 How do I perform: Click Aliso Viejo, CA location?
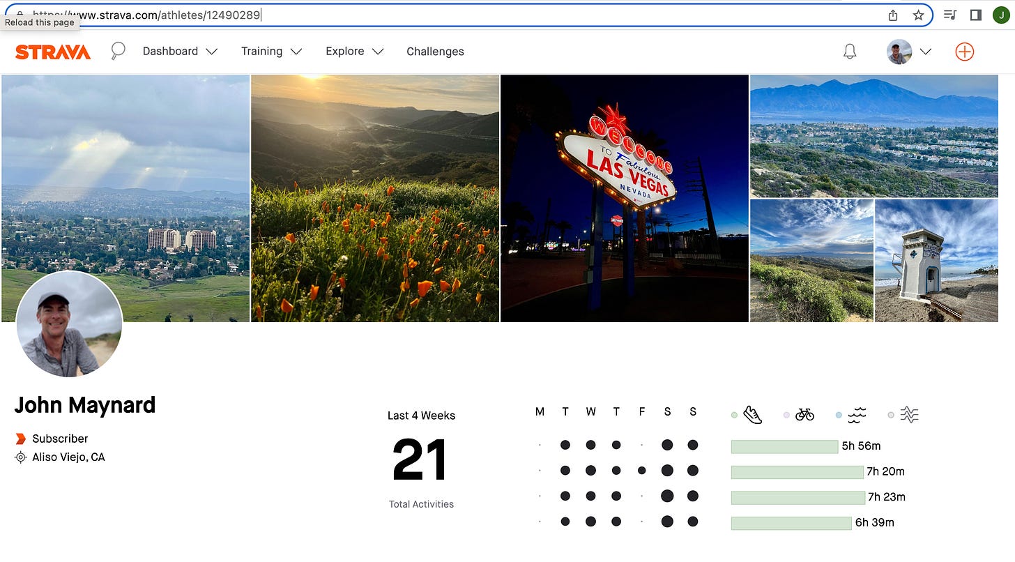[68, 457]
